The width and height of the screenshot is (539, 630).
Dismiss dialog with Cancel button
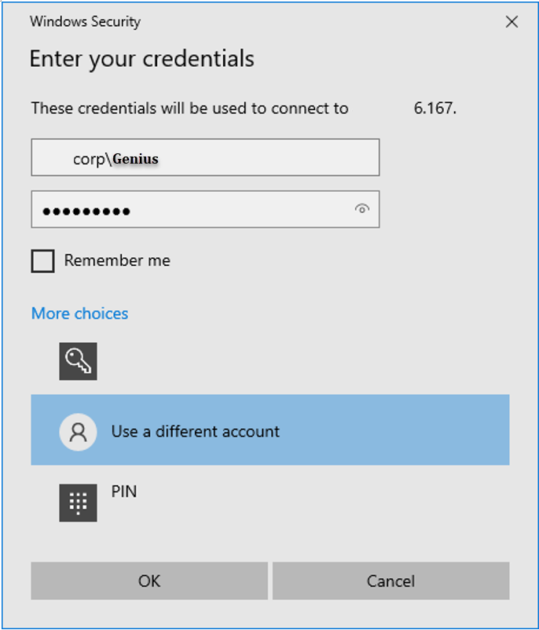pyautogui.click(x=391, y=581)
